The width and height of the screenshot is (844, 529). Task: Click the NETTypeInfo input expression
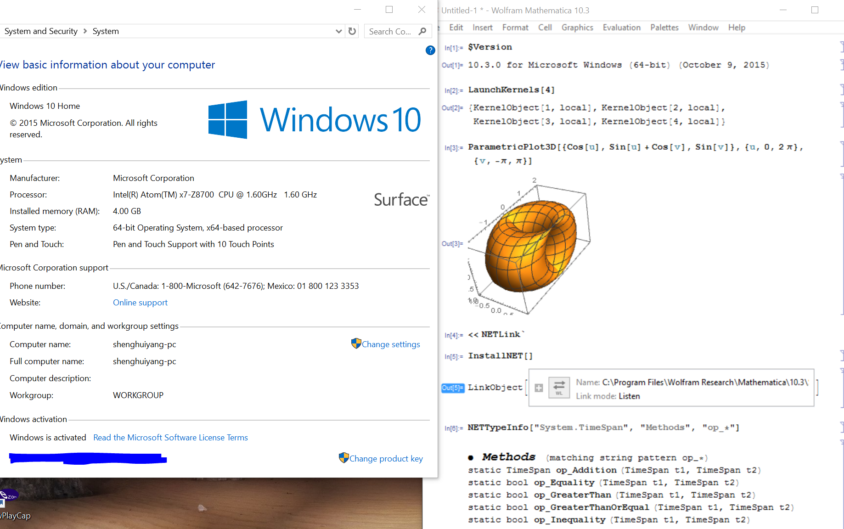(x=604, y=428)
